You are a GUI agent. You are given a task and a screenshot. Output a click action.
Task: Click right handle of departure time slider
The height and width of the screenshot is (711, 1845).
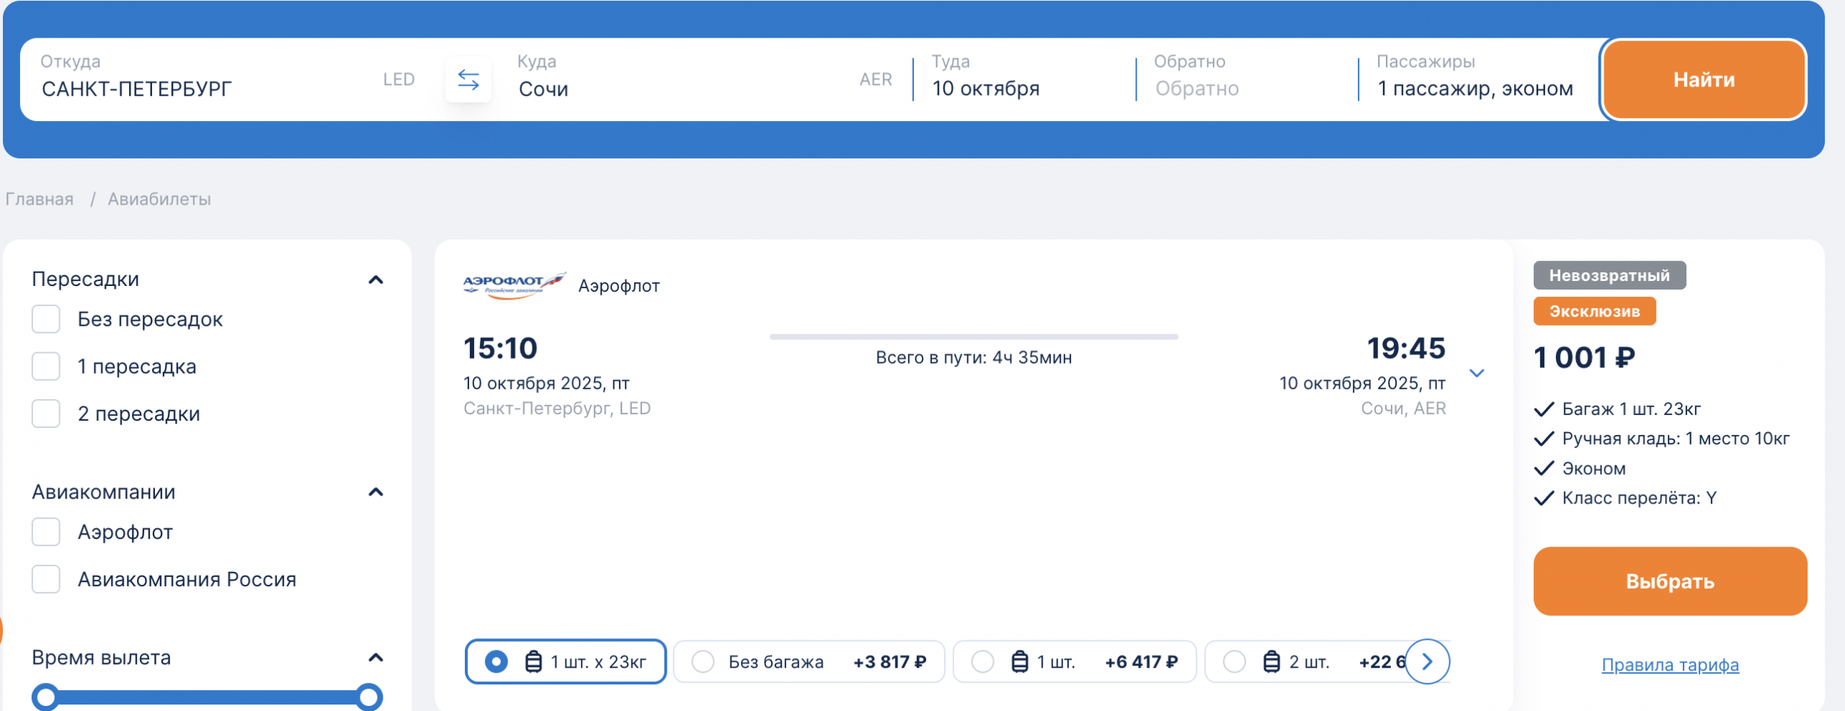click(369, 697)
